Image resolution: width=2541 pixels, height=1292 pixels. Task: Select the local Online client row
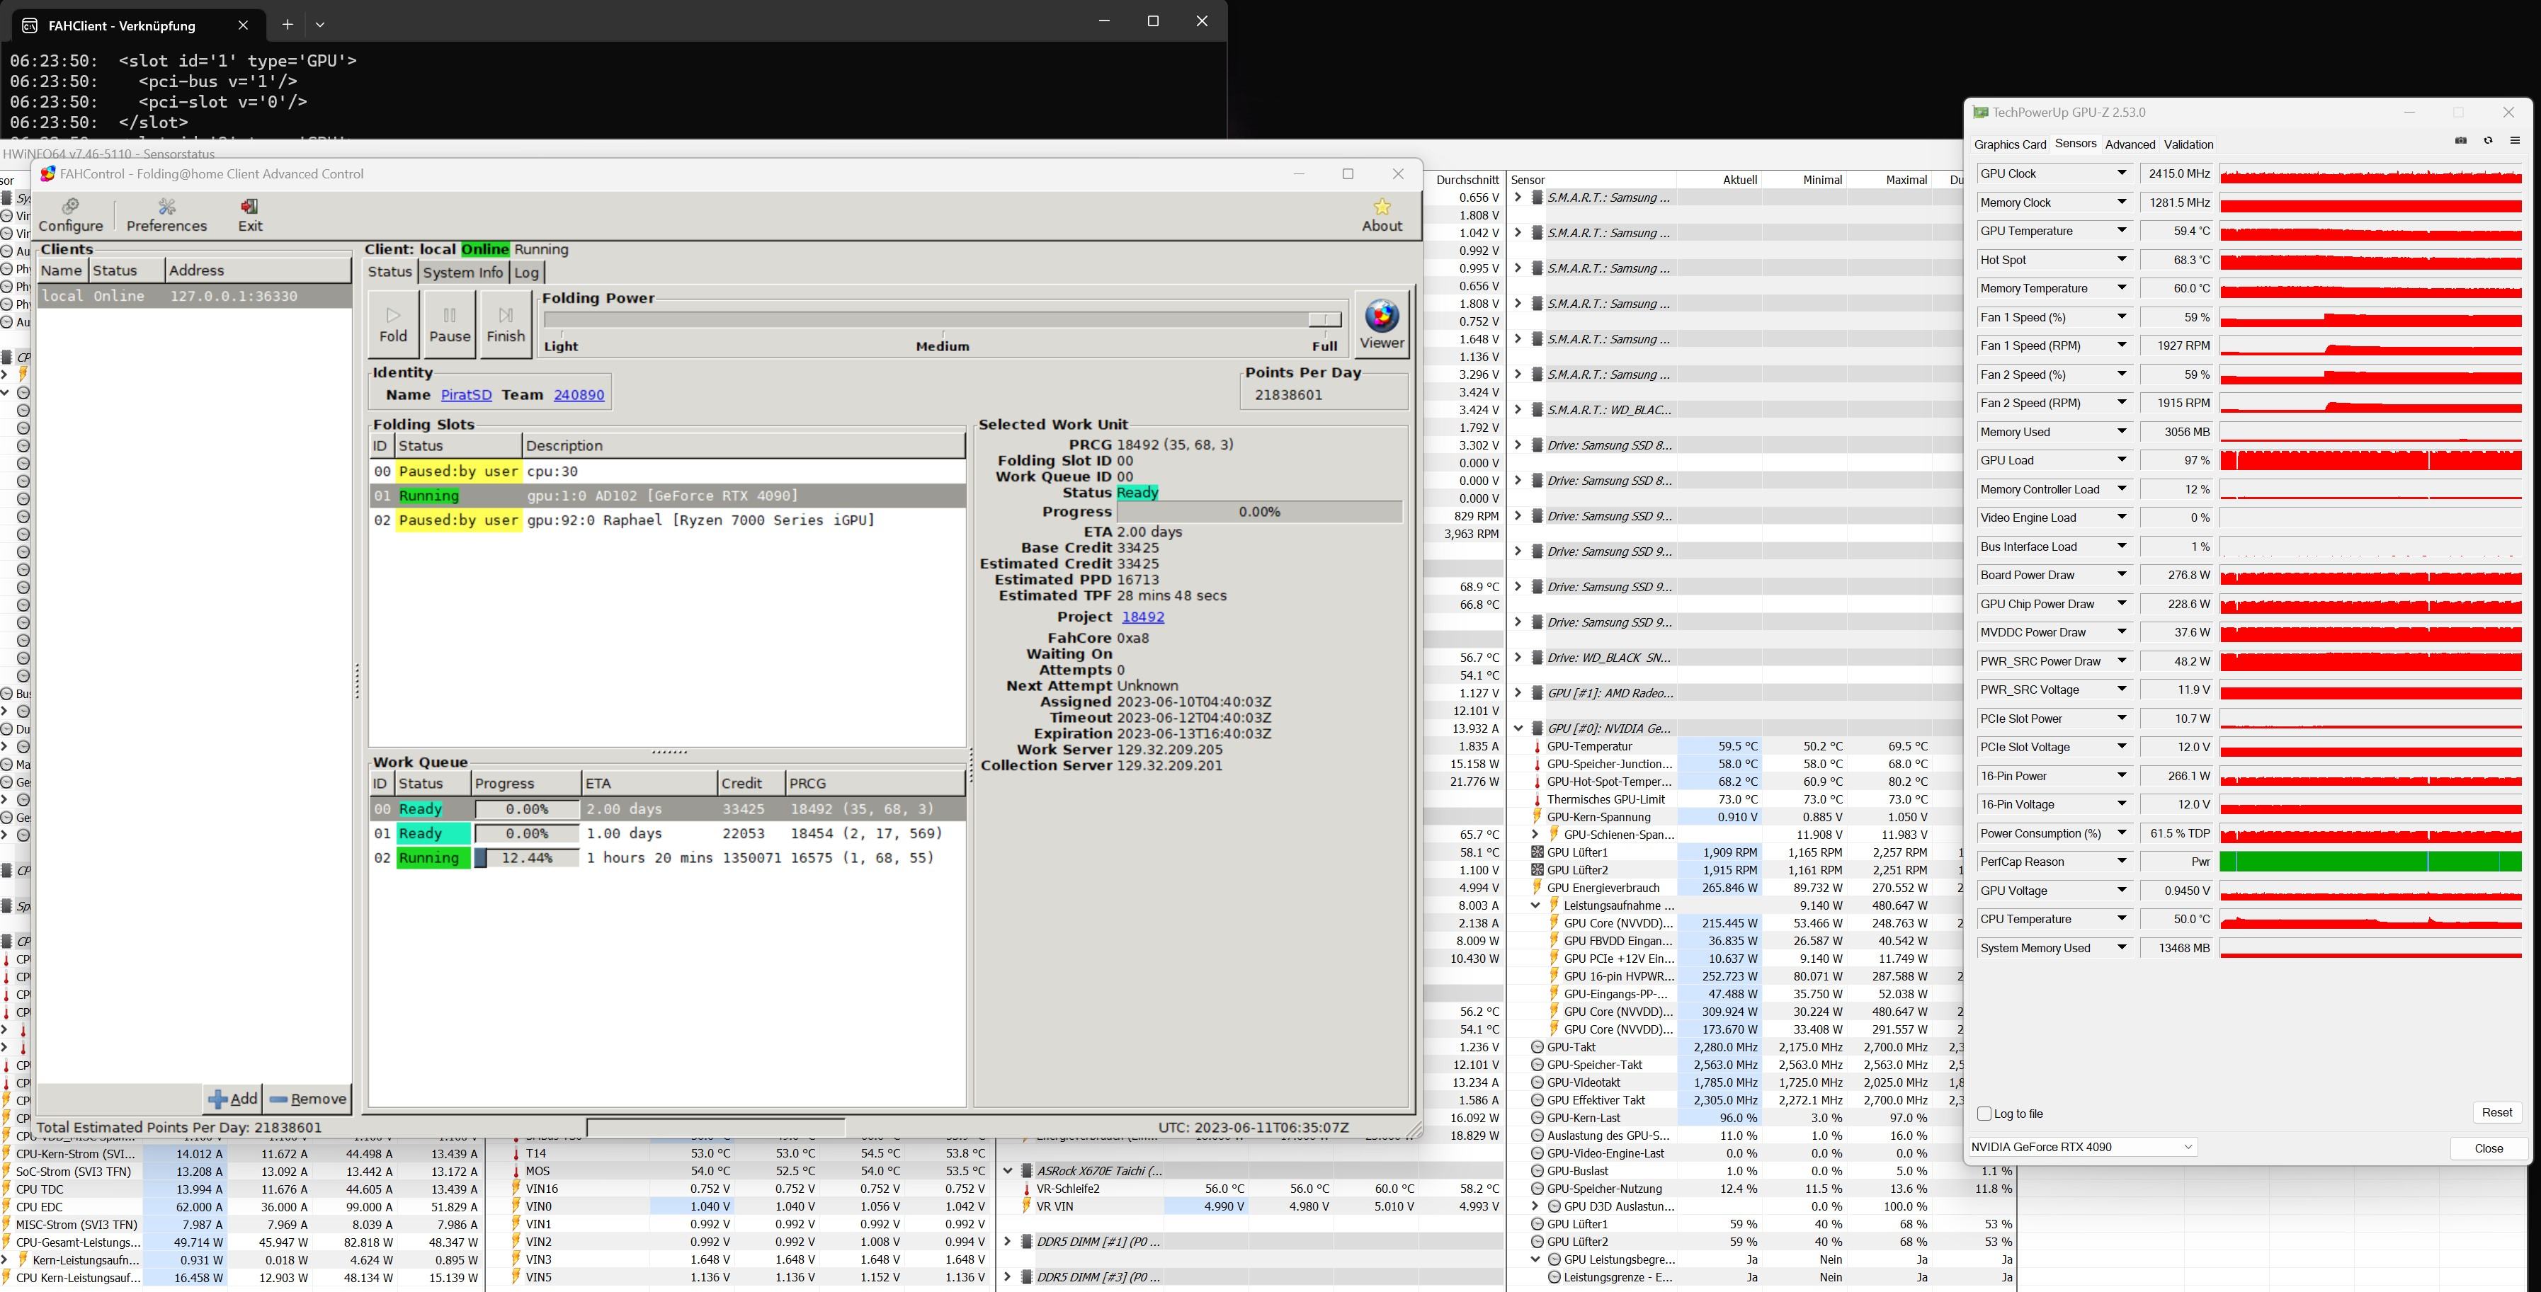coord(194,296)
